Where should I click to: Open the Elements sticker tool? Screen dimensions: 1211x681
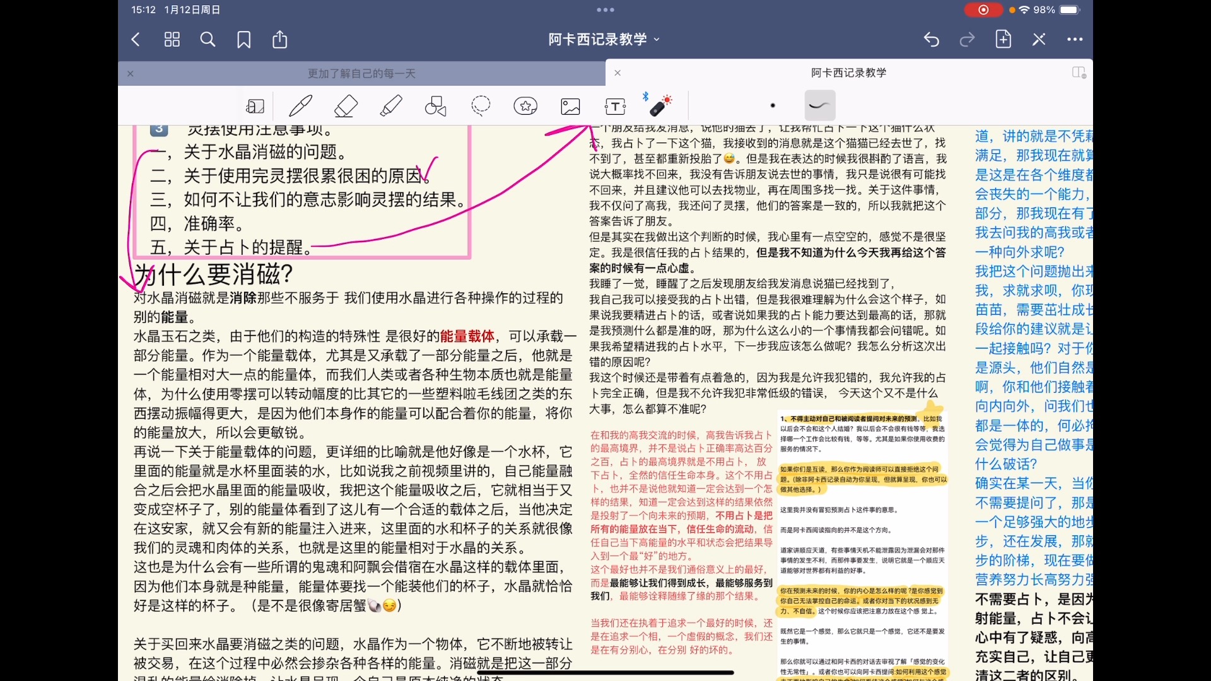(x=525, y=105)
